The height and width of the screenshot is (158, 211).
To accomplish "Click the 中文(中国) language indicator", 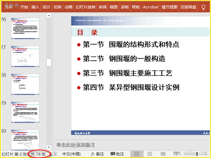I will pyautogui.click(x=71, y=154).
